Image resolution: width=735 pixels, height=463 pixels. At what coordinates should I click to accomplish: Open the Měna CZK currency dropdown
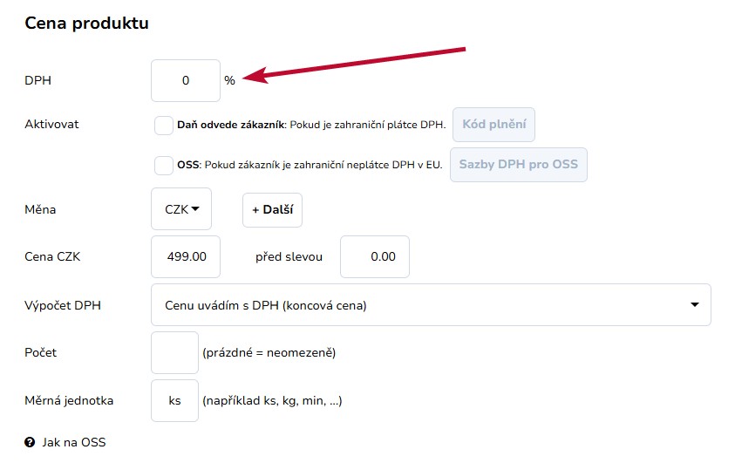click(x=181, y=209)
